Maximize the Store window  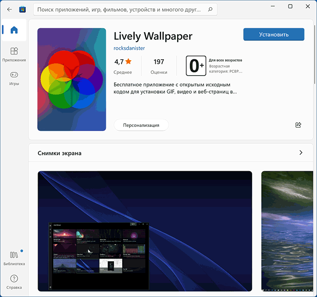click(290, 6)
